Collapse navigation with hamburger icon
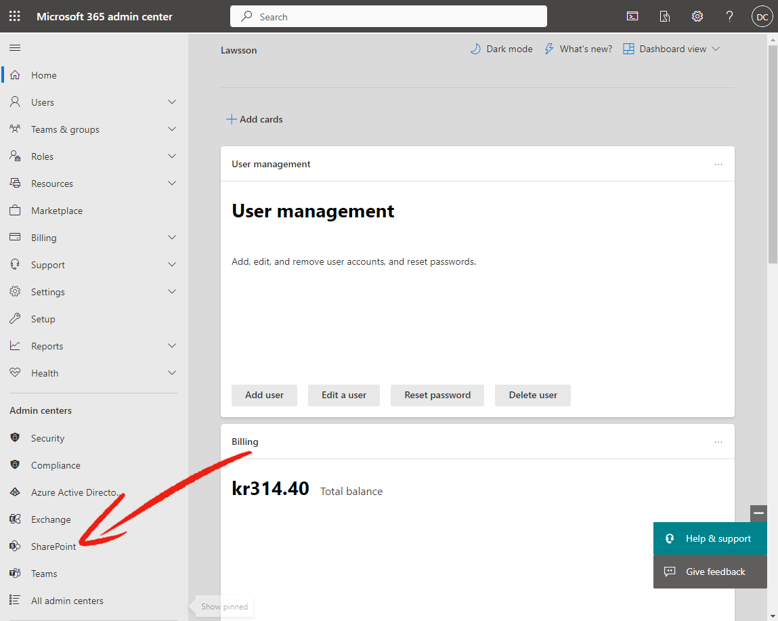This screenshot has height=621, width=778. tap(15, 47)
